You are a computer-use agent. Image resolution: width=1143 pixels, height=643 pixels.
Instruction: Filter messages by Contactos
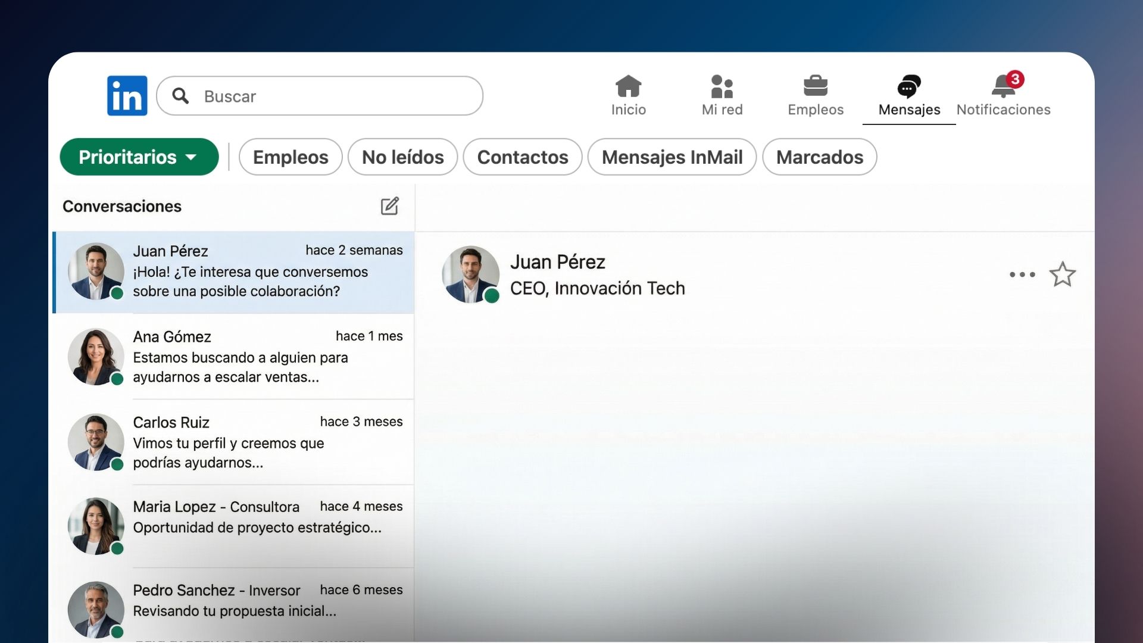pos(522,157)
